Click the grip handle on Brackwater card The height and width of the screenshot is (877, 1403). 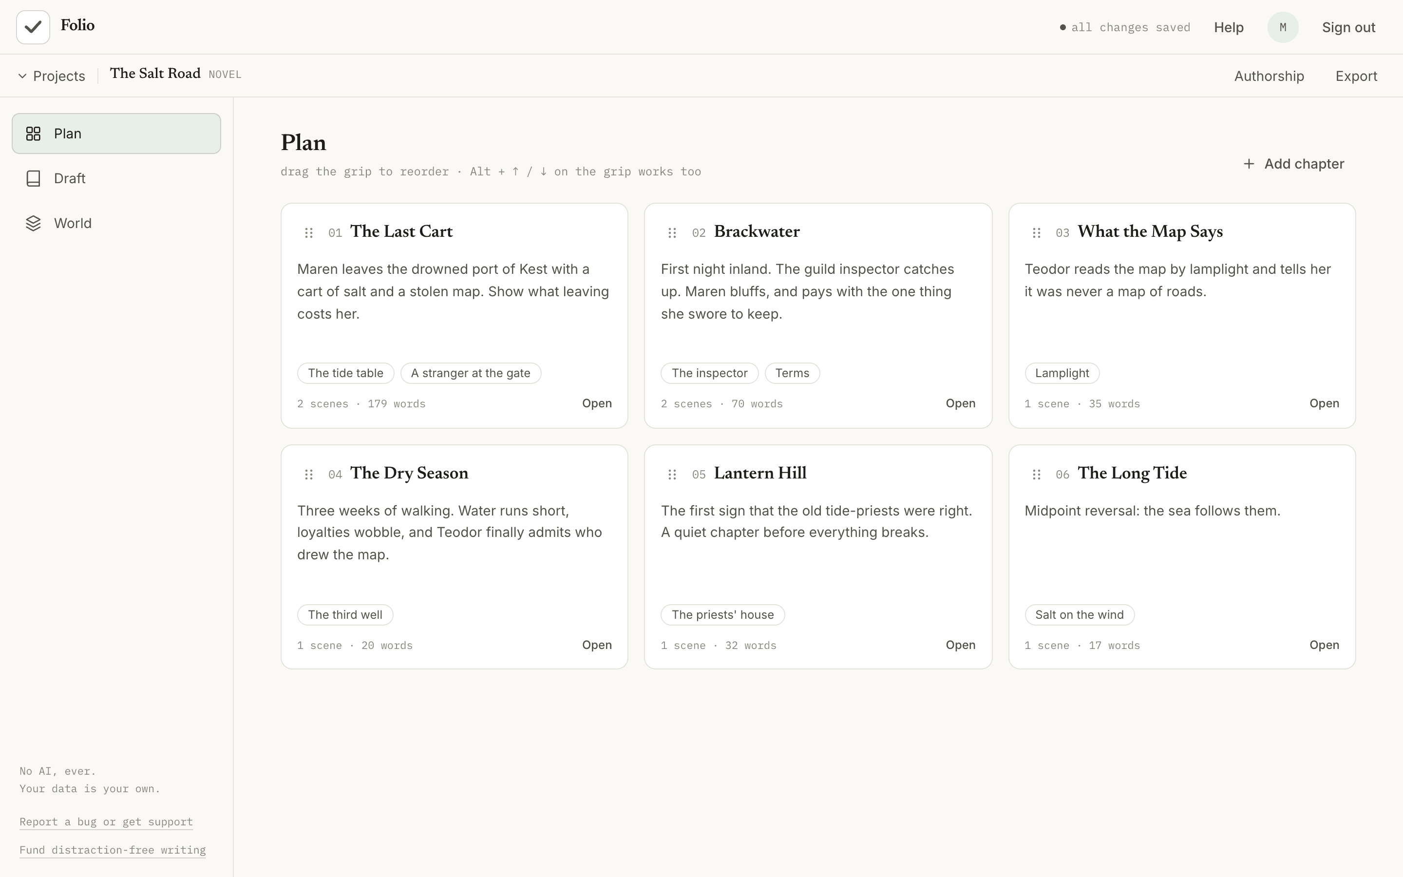tap(672, 232)
